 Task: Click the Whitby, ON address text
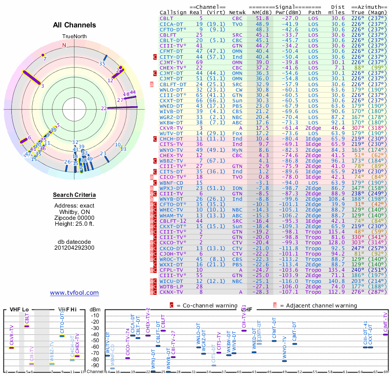pos(74,212)
